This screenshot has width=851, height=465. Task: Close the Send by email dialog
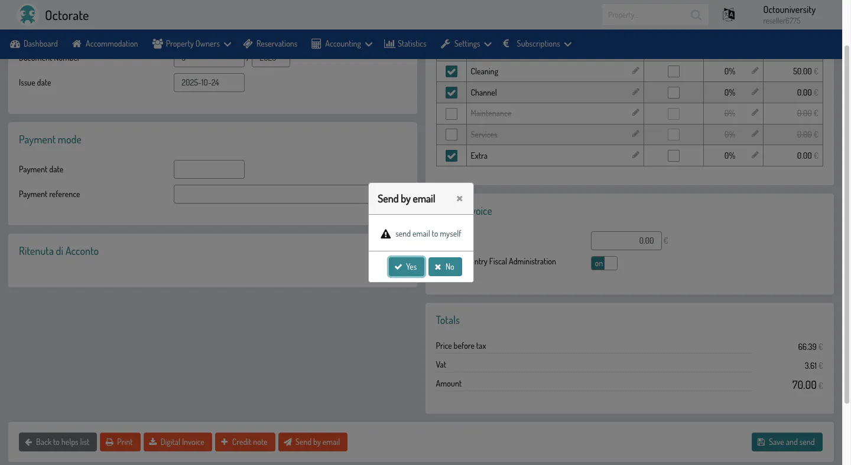coord(459,199)
